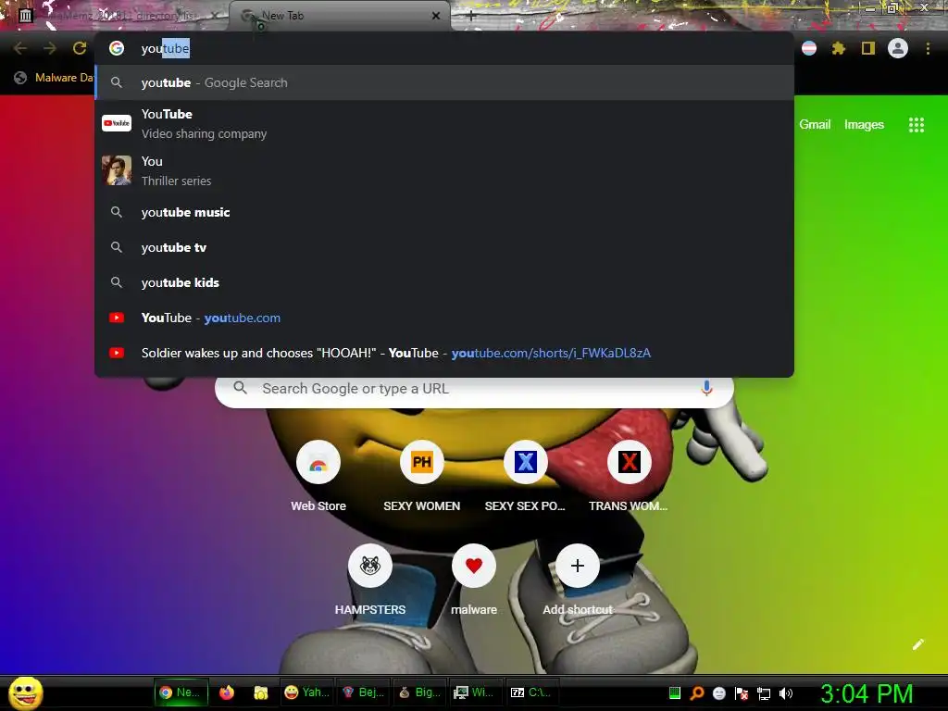Click the 3:04 PM clock
Screen dimensions: 948x711
pos(866,693)
